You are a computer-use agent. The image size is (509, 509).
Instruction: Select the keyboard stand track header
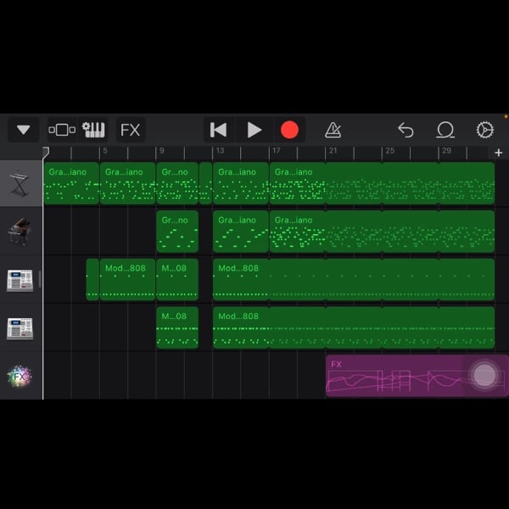click(20, 183)
